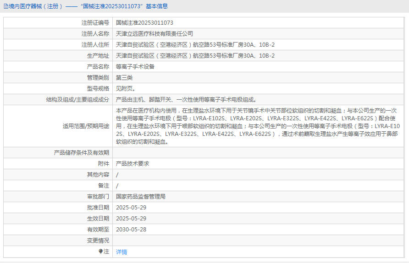Viewport: 409px width, 263px height.
Task: Click the bulb icon next to 注
Action: [101, 251]
